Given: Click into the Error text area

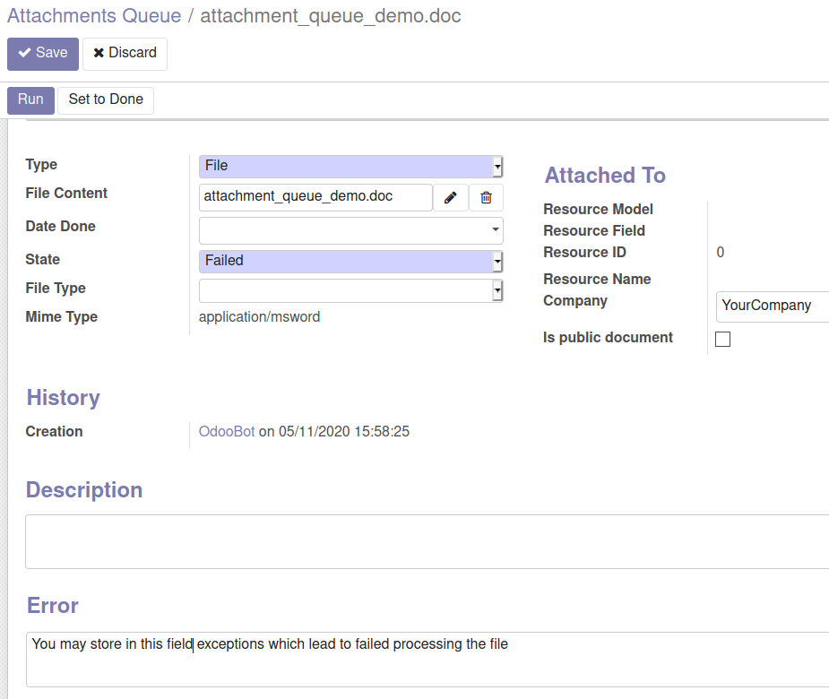Looking at the screenshot, I should pyautogui.click(x=427, y=663).
